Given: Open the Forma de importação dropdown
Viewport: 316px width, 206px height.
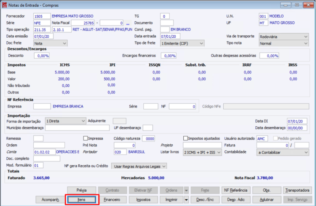Looking at the screenshot, I should click(x=65, y=121).
